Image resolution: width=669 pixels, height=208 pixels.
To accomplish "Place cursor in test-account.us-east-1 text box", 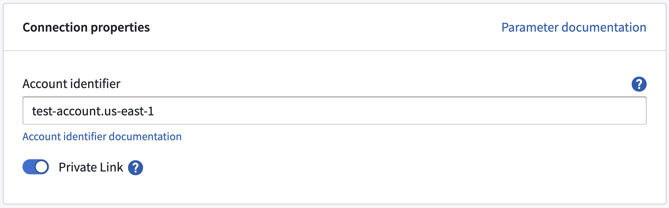I will point(334,111).
